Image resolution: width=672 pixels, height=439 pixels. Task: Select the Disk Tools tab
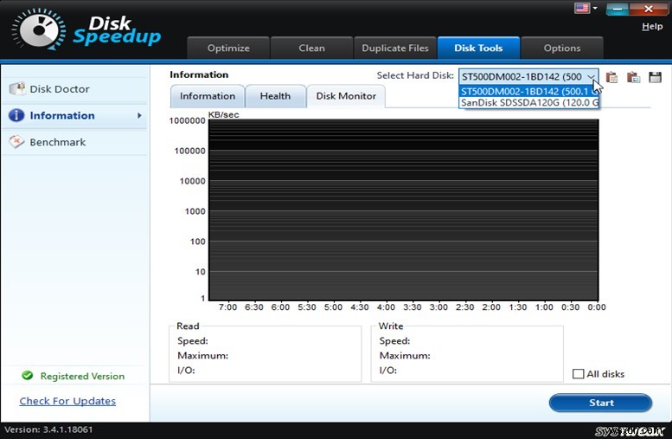tap(478, 48)
